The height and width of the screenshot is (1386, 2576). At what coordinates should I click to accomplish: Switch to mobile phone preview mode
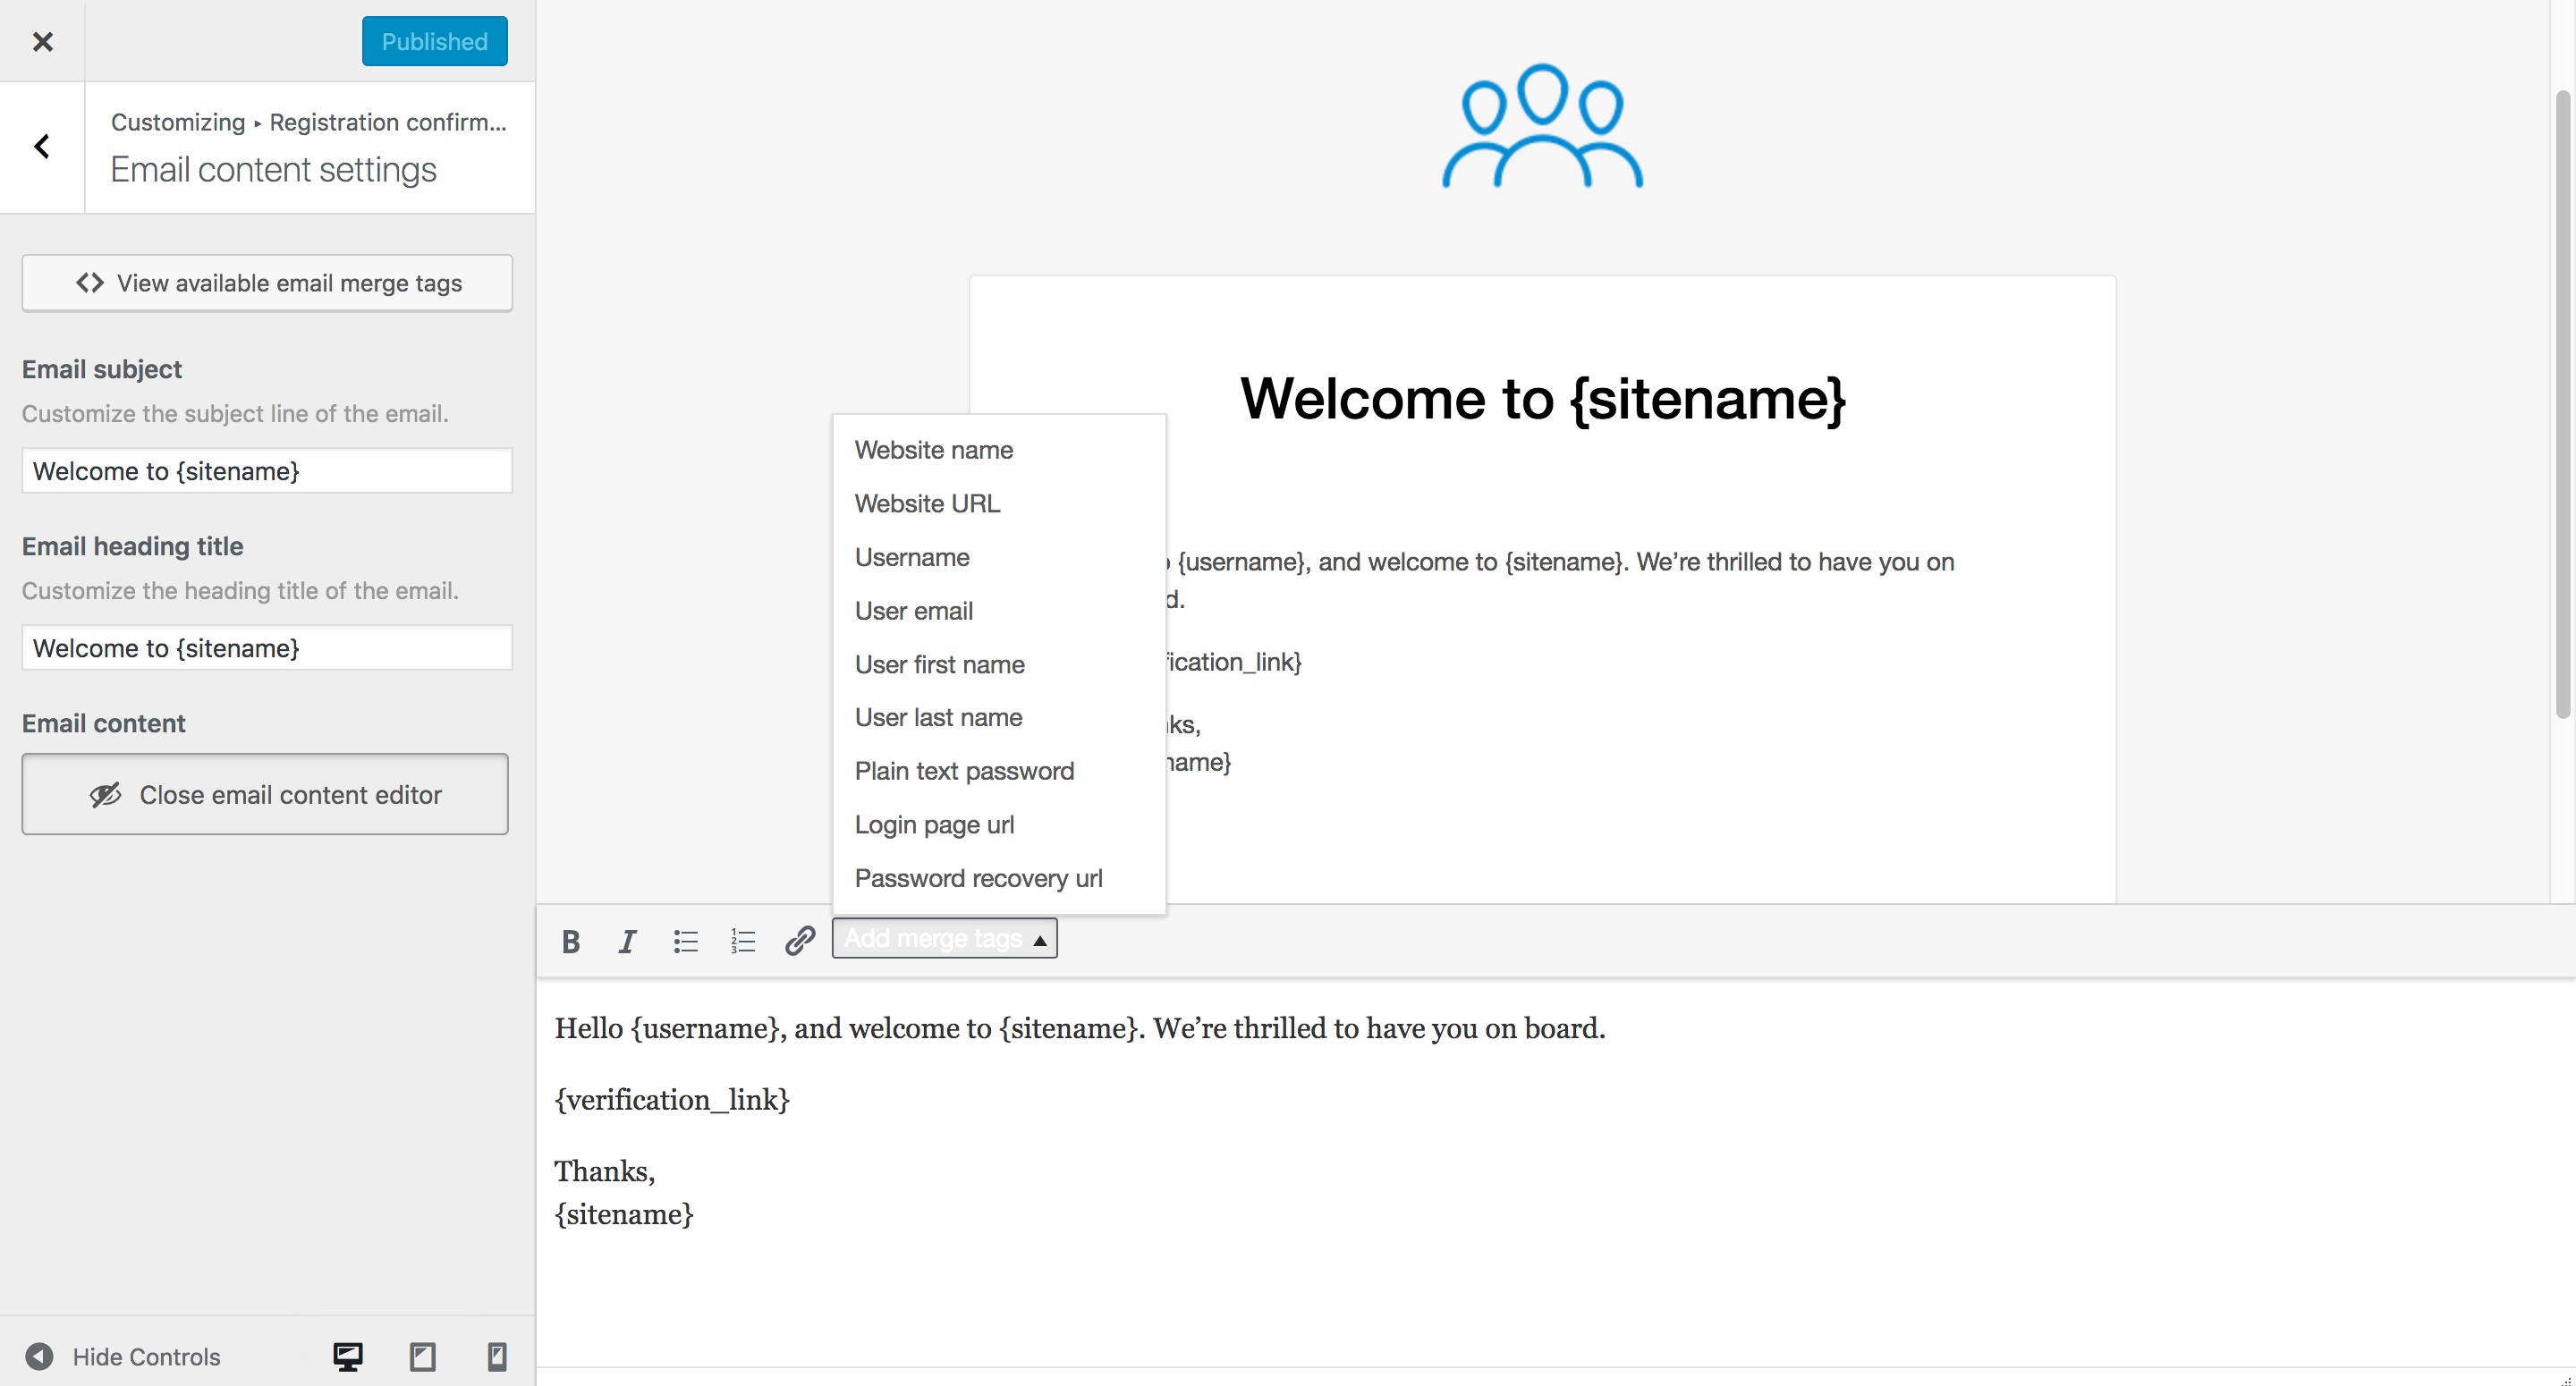496,1357
